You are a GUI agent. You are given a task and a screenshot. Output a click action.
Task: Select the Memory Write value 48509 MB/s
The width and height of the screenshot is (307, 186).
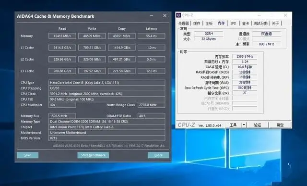point(92,36)
